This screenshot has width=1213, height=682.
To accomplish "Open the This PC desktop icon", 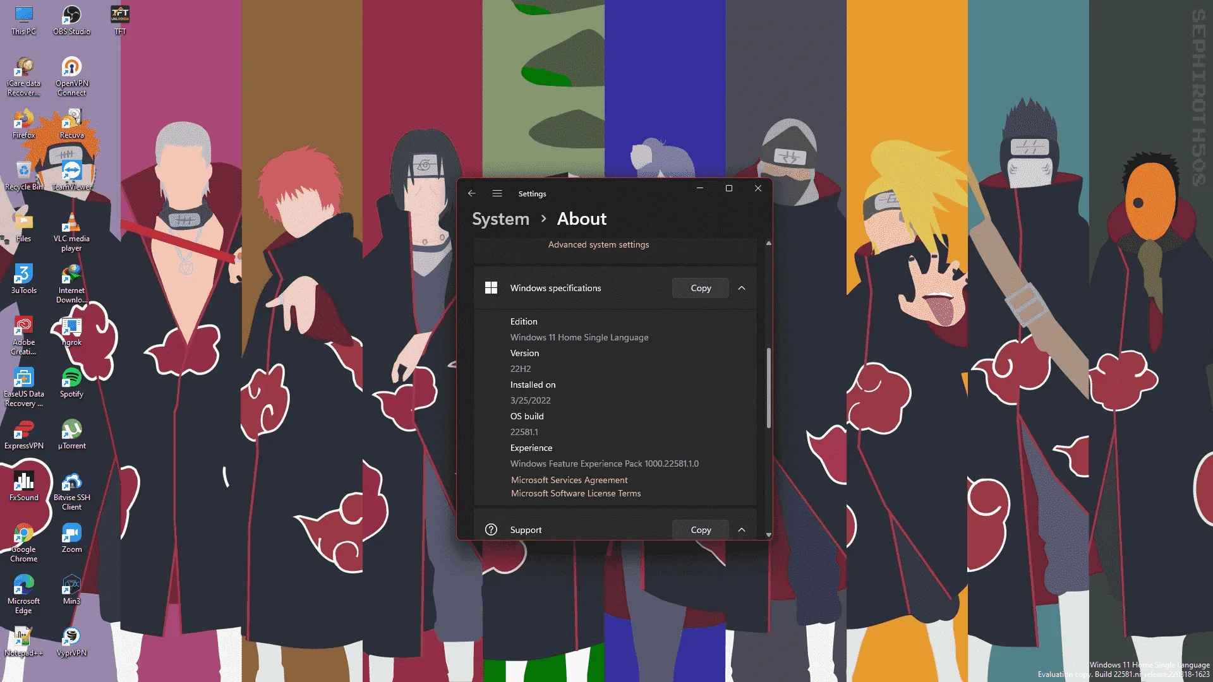I will [x=23, y=20].
